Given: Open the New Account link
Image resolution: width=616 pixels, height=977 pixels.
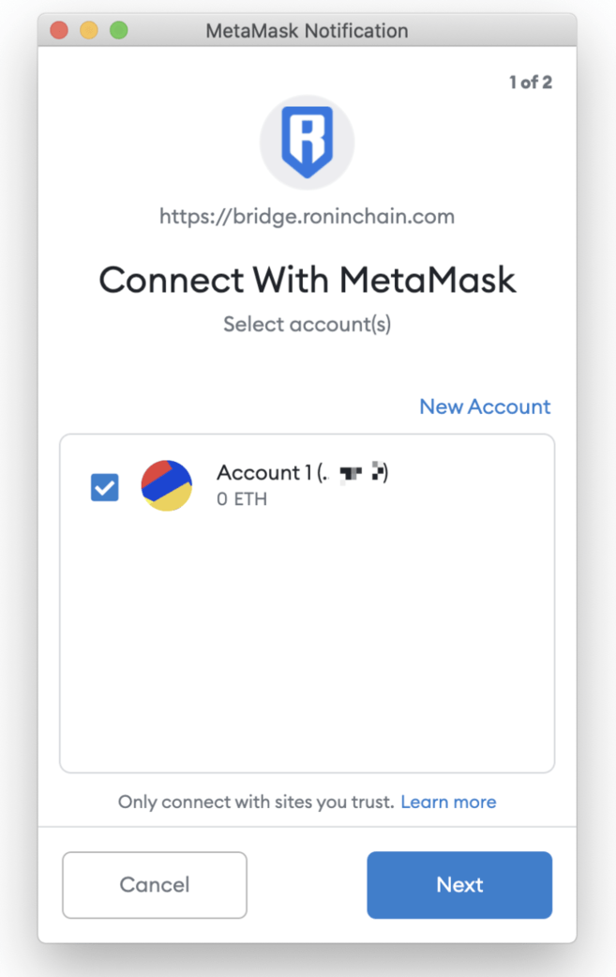Looking at the screenshot, I should [485, 406].
